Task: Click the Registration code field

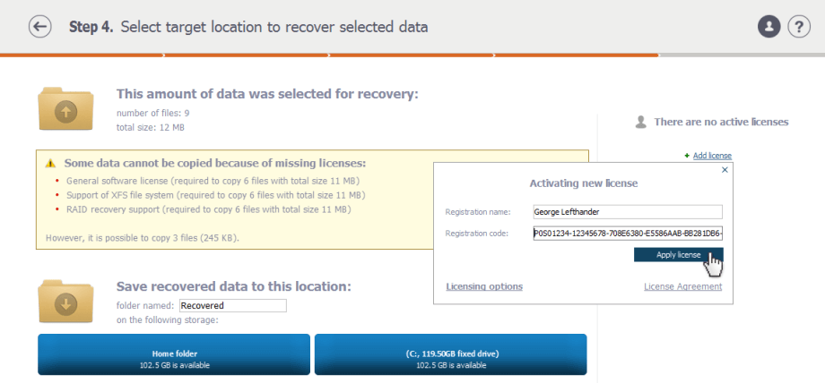Action: pyautogui.click(x=627, y=234)
